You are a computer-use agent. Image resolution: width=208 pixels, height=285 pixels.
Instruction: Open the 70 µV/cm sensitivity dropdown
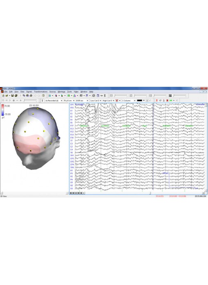(69, 100)
